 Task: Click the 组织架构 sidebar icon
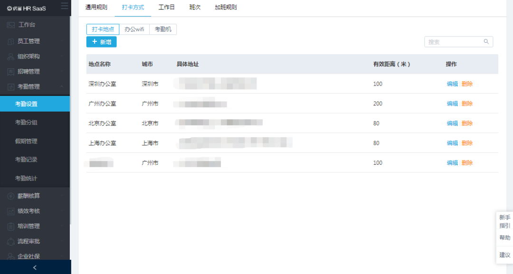(10, 56)
